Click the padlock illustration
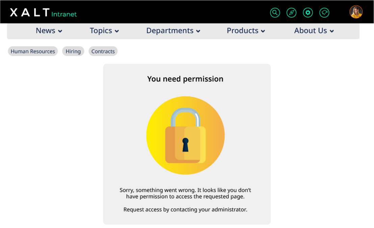The width and height of the screenshot is (374, 228). point(185,135)
